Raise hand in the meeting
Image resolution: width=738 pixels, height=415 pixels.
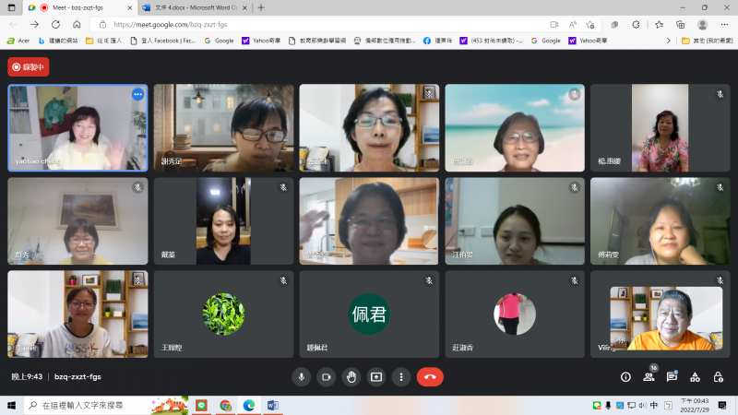pos(351,377)
